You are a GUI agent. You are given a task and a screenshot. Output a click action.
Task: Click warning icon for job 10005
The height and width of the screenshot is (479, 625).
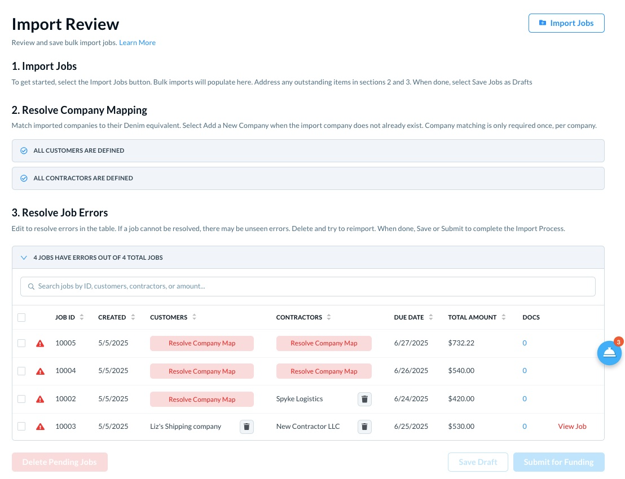40,343
